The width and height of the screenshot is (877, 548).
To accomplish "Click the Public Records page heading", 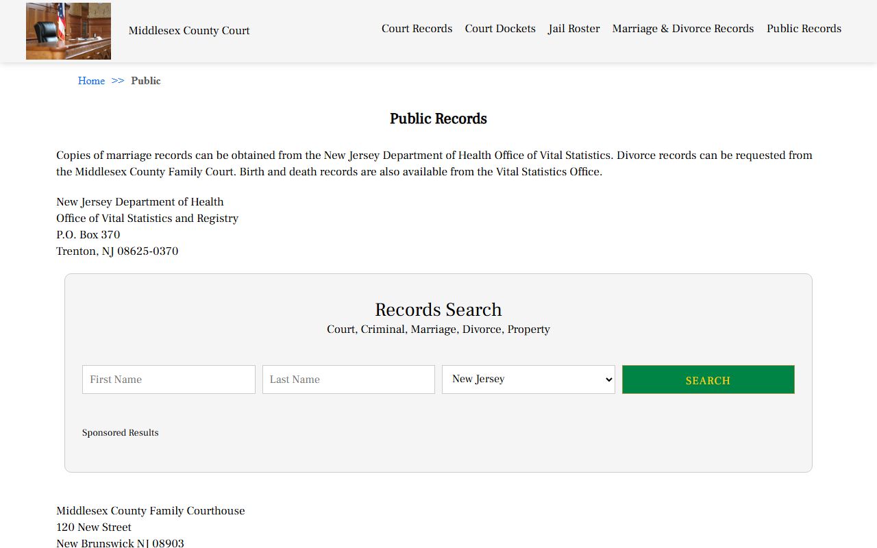I will 438,119.
